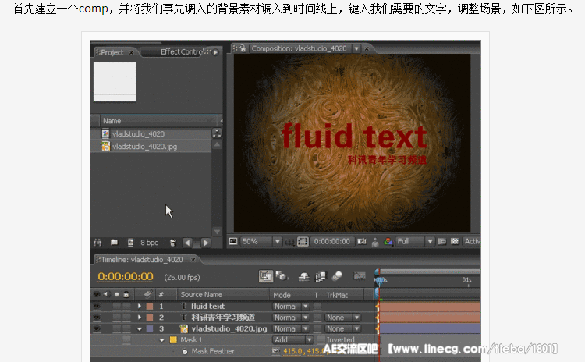585x362 pixels.
Task: Select the Timeline: vladstudio_4020 tab
Action: click(142, 259)
